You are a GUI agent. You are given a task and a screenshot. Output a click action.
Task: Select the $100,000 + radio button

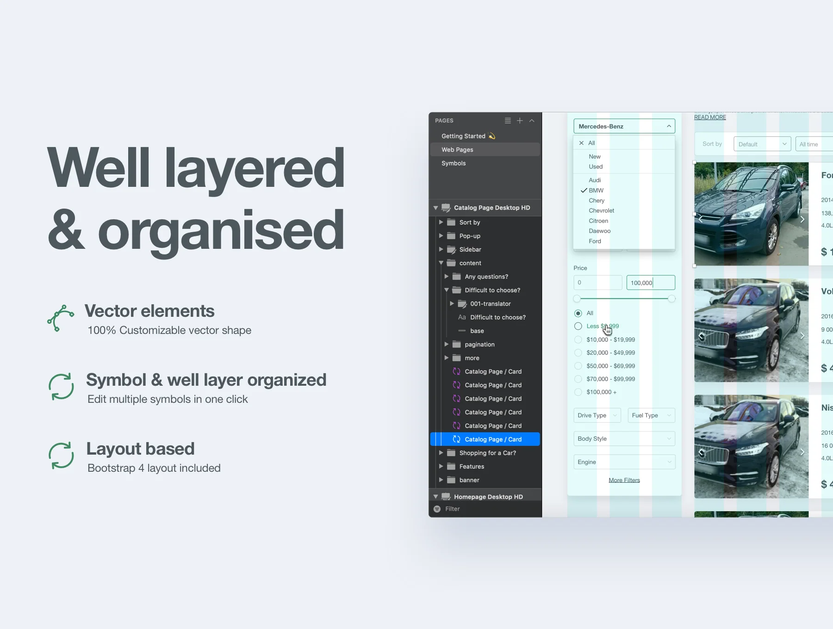578,392
